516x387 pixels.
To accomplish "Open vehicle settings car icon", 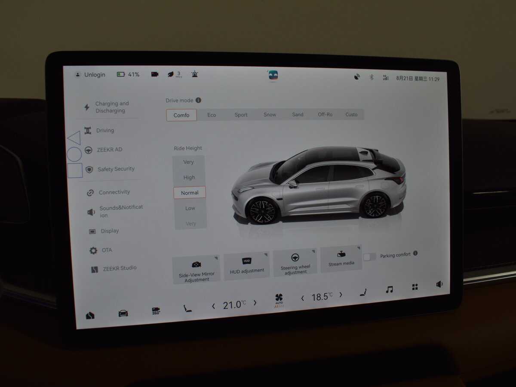I will coord(123,313).
